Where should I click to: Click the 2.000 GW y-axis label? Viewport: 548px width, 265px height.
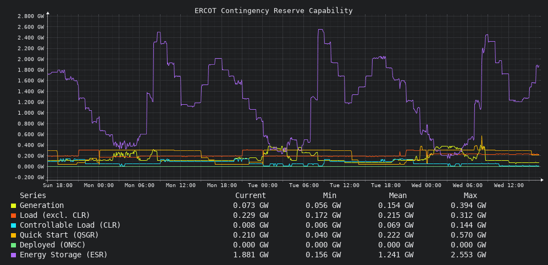click(31, 59)
